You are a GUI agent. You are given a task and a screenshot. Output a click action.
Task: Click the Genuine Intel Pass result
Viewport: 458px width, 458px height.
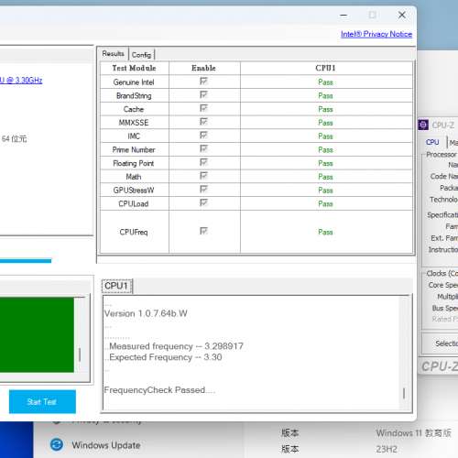[x=325, y=82]
